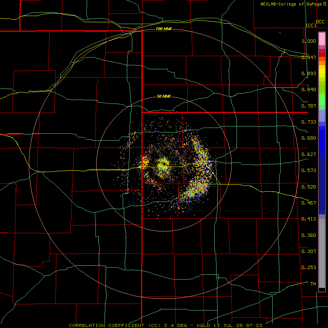Click the 0.253 scale value
The image size is (328, 328).
309,268
